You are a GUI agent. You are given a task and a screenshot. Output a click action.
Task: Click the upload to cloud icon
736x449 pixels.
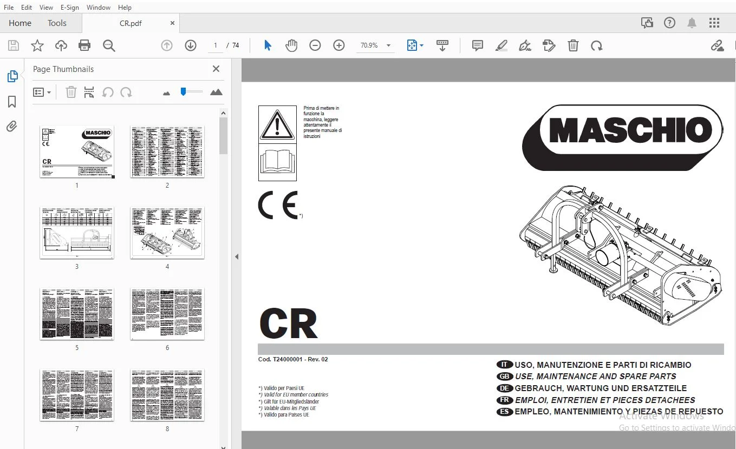tap(61, 46)
